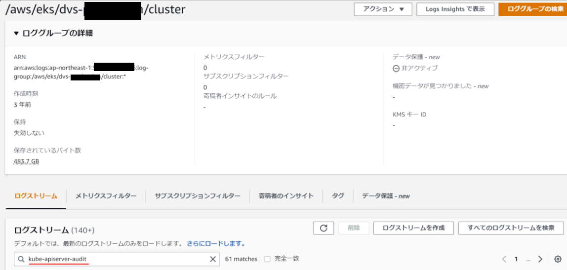Click the 483.7 GB stored bytes value
The height and width of the screenshot is (270, 567).
[26, 161]
